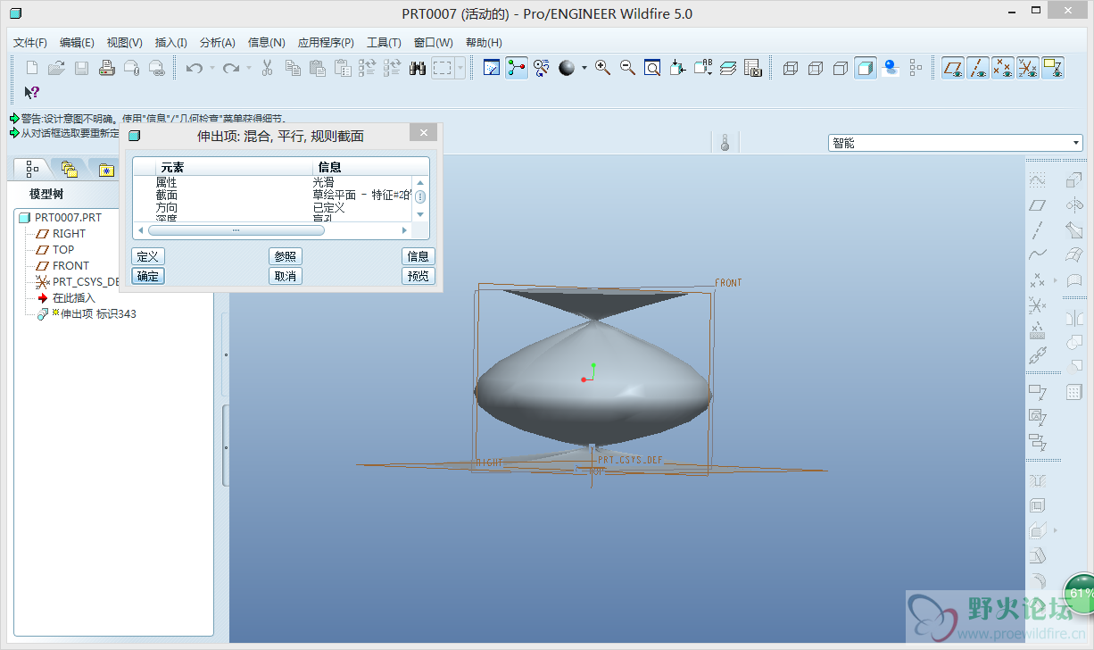Open the 文件(F) menu
The image size is (1094, 650).
30,42
